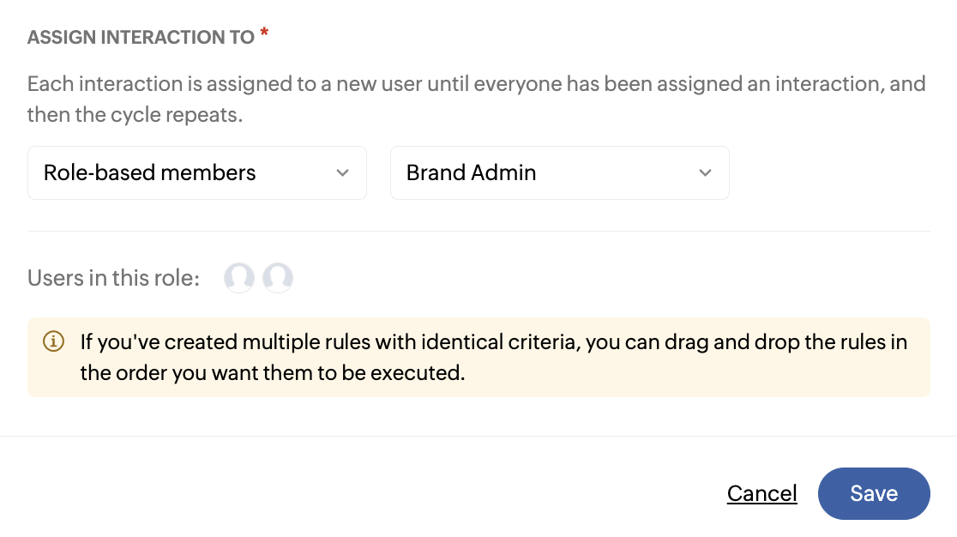
Task: Click the second user avatar in this role
Action: coord(278,278)
